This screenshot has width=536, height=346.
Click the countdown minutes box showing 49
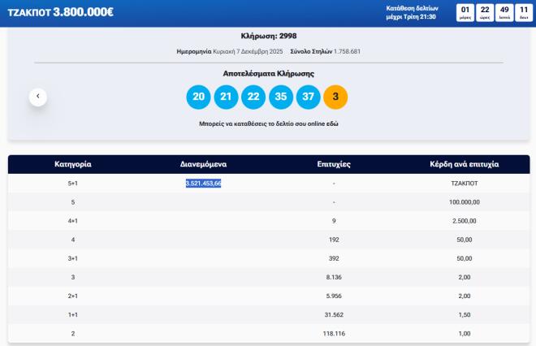click(505, 12)
